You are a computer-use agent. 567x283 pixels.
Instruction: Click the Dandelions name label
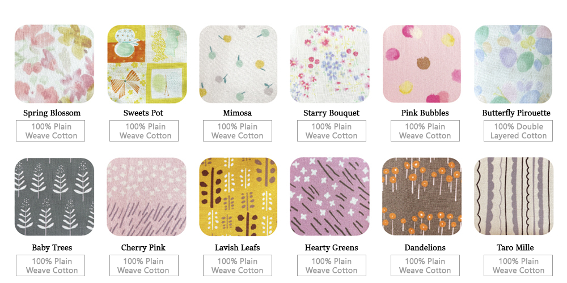[425, 248]
